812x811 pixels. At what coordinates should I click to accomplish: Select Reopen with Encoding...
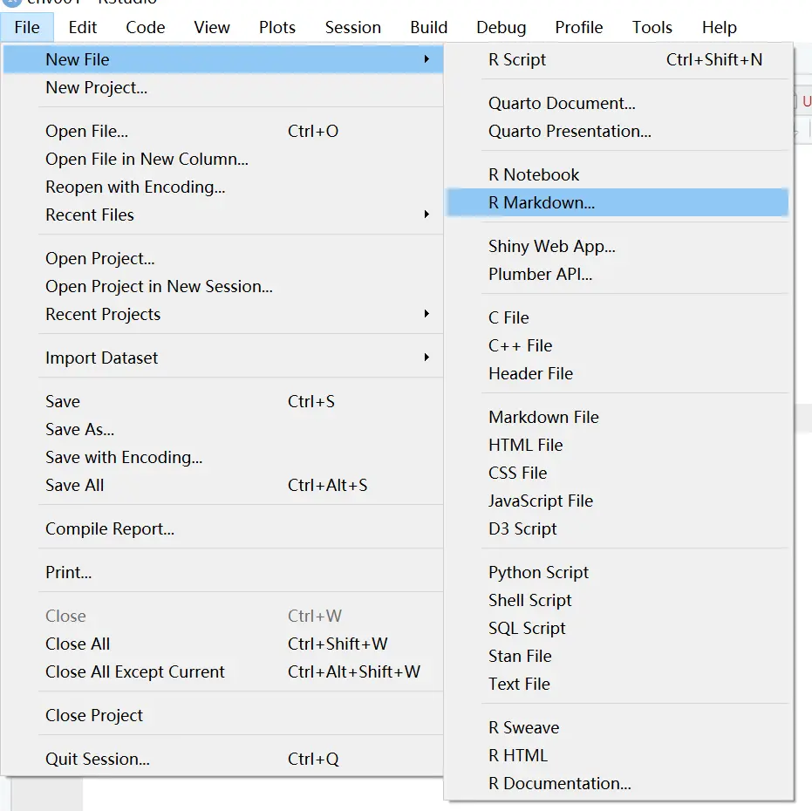point(223,187)
